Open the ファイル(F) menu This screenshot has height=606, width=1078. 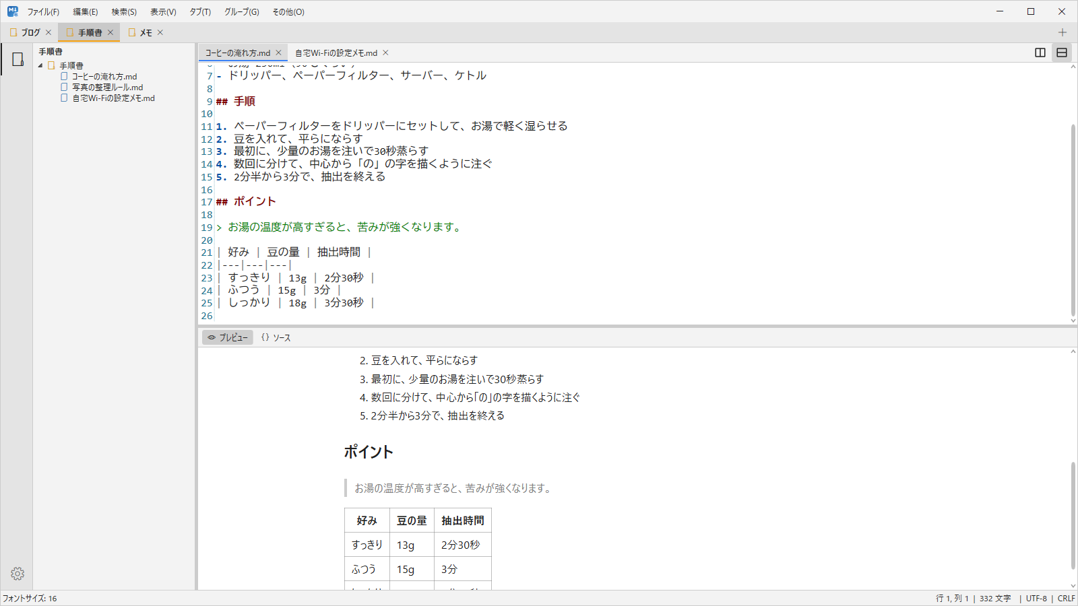43,12
